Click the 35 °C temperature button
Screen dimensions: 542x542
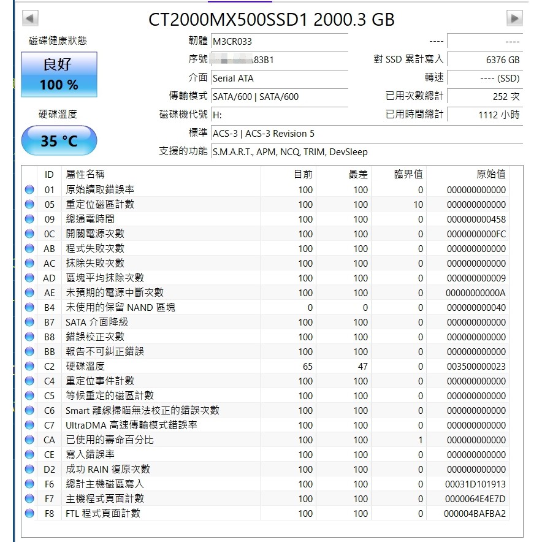click(59, 141)
